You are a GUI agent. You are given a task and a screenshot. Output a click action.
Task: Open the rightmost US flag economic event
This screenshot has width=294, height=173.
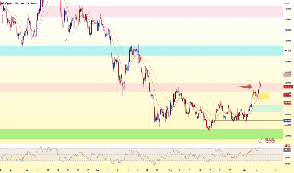point(273,141)
